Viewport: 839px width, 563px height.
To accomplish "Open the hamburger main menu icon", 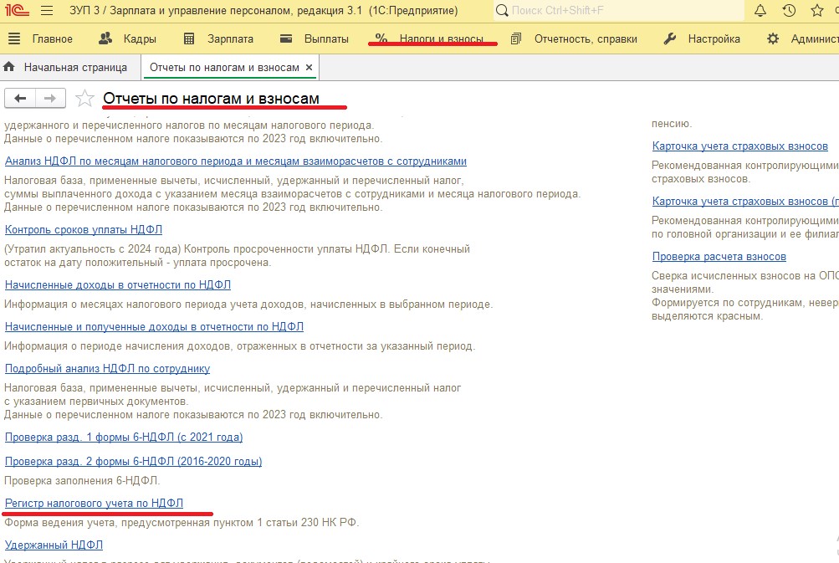I will pos(47,11).
